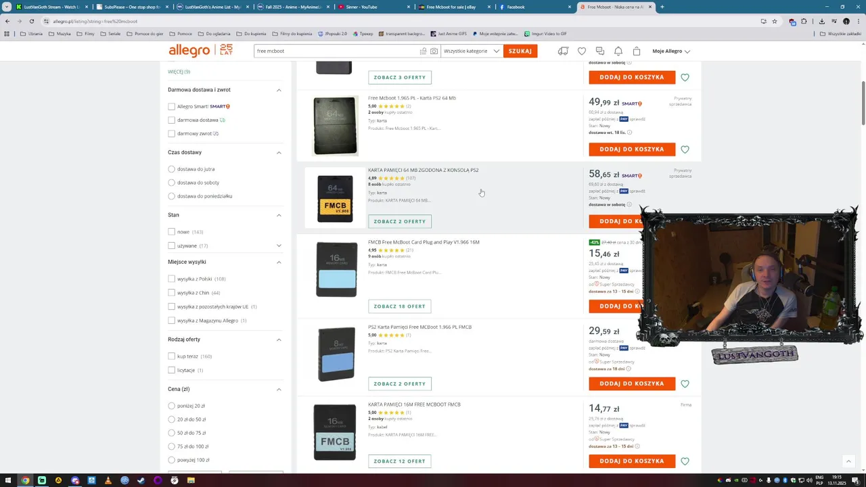The height and width of the screenshot is (487, 866).
Task: Click the browser reload button
Action: point(31,21)
